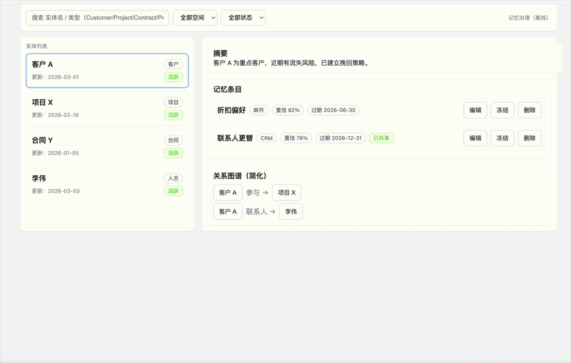Select 李伟 entity card

[x=107, y=184]
